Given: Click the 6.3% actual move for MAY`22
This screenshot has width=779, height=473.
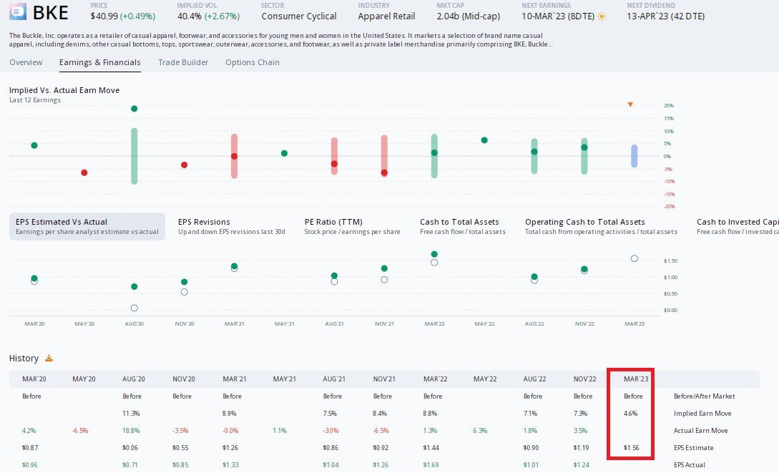Looking at the screenshot, I should point(480,431).
